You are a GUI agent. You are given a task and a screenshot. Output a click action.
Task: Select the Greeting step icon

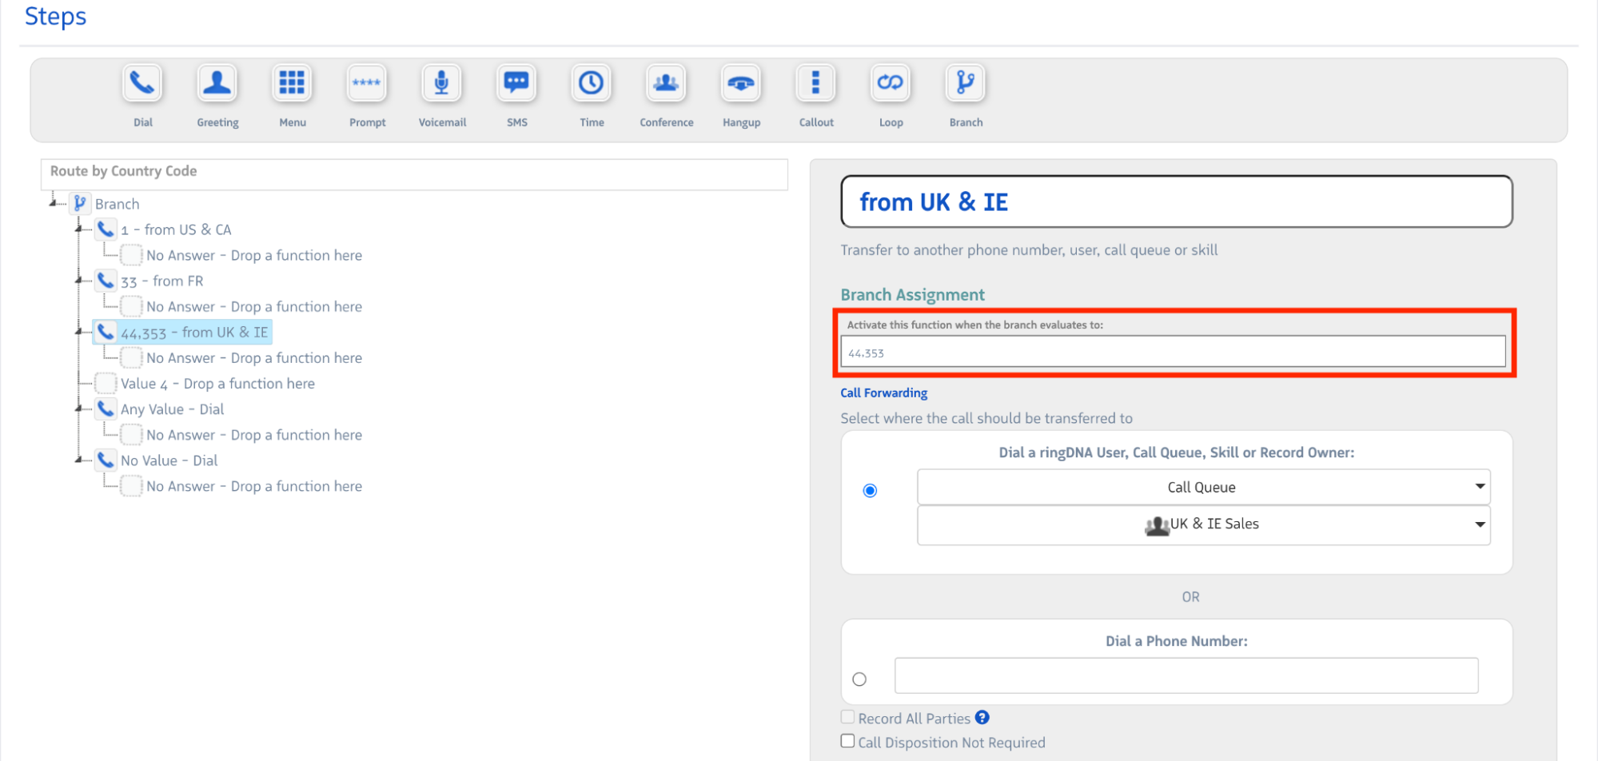(217, 83)
